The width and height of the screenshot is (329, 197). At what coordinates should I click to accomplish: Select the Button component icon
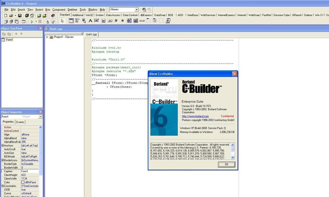click(110, 21)
